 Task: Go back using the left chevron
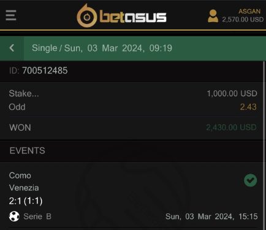click(12, 48)
